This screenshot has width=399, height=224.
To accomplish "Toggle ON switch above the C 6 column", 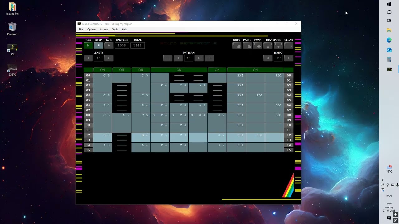I will (103, 70).
